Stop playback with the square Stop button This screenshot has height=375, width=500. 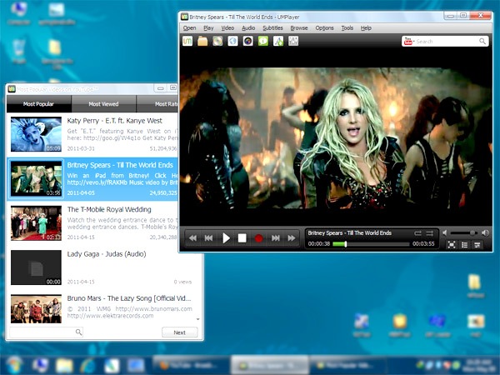coord(242,238)
